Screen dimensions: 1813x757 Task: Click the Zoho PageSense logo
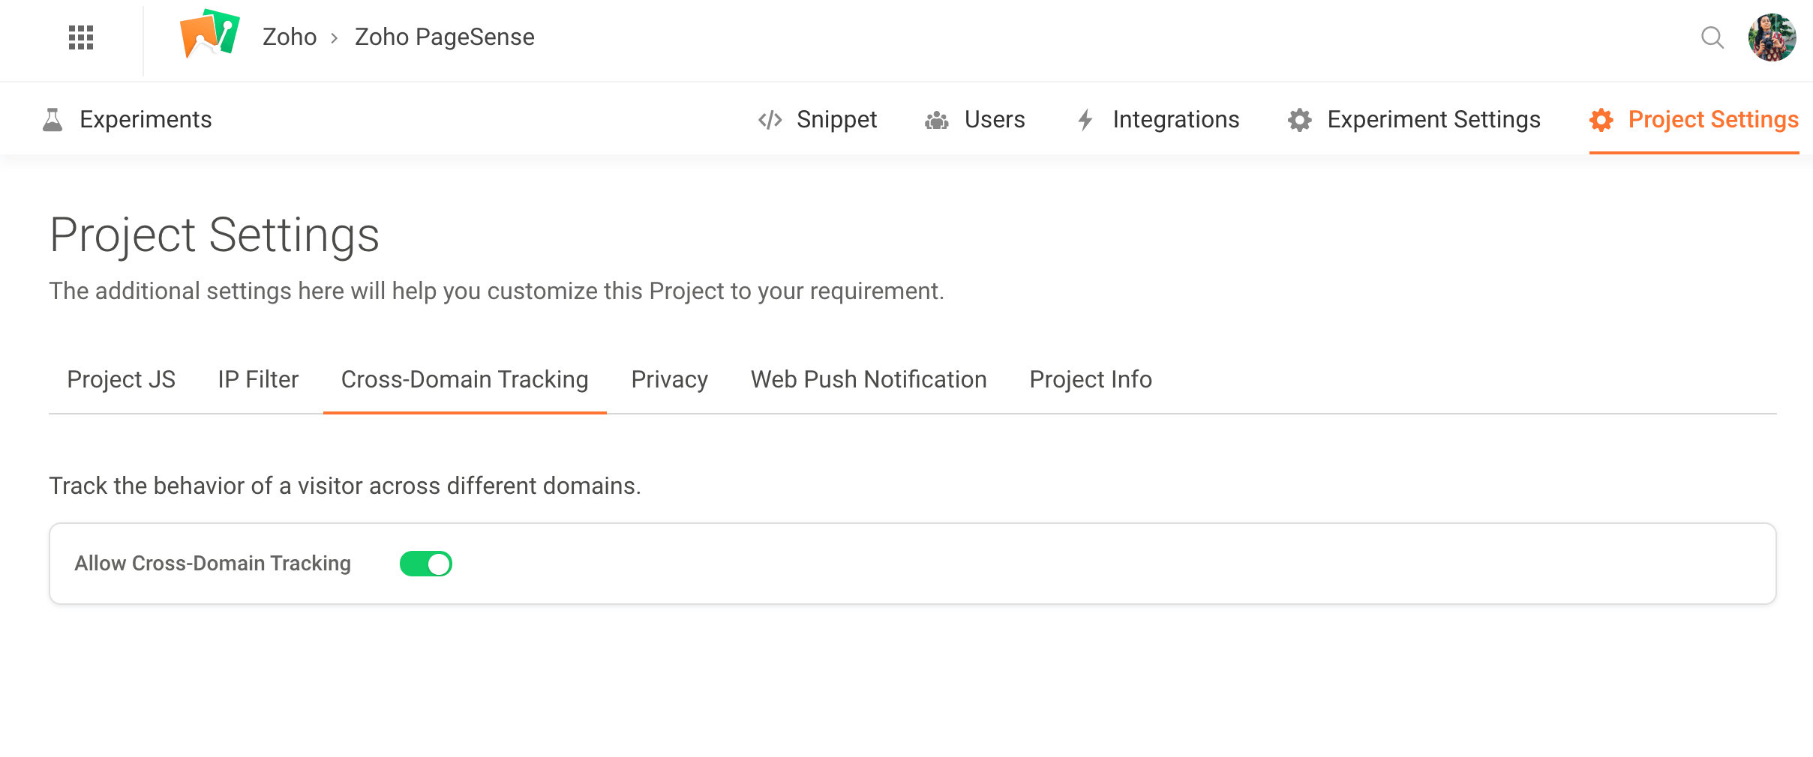[209, 34]
